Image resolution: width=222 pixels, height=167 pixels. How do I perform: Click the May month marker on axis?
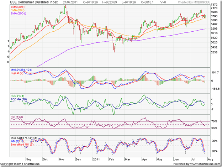[159, 160]
